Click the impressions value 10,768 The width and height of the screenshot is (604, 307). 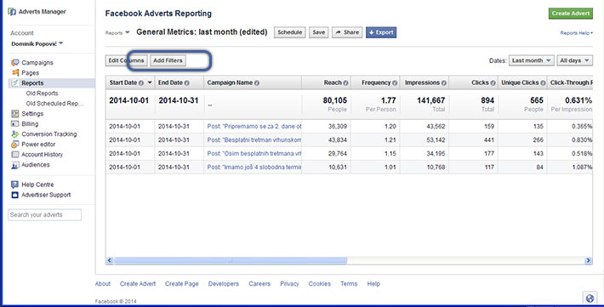(435, 168)
